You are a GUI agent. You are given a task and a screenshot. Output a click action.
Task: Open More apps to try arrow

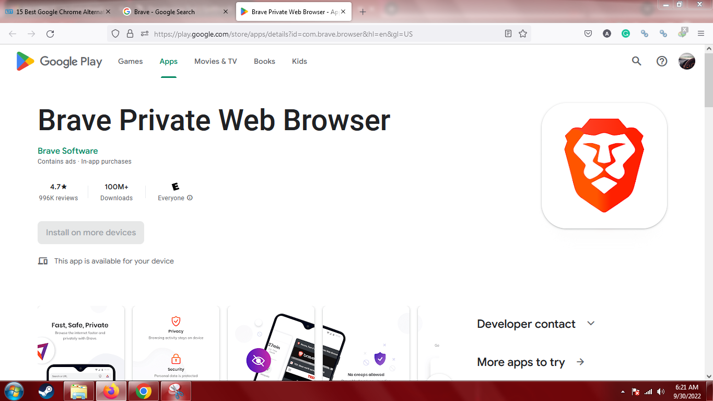pyautogui.click(x=580, y=362)
